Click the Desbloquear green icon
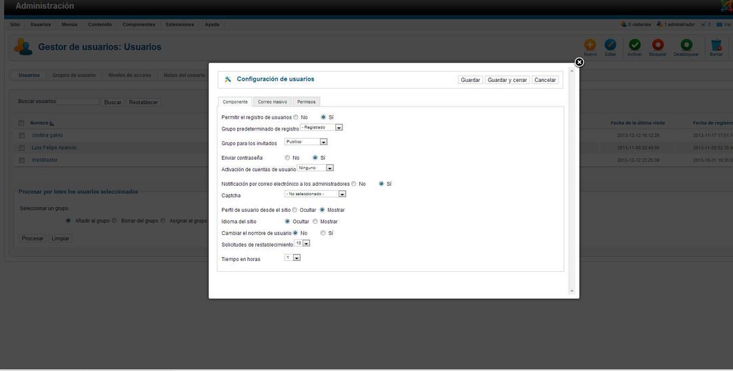733x371 pixels. click(686, 45)
